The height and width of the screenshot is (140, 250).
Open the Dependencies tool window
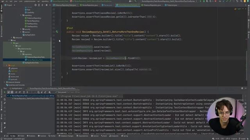pyautogui.click(x=82, y=136)
